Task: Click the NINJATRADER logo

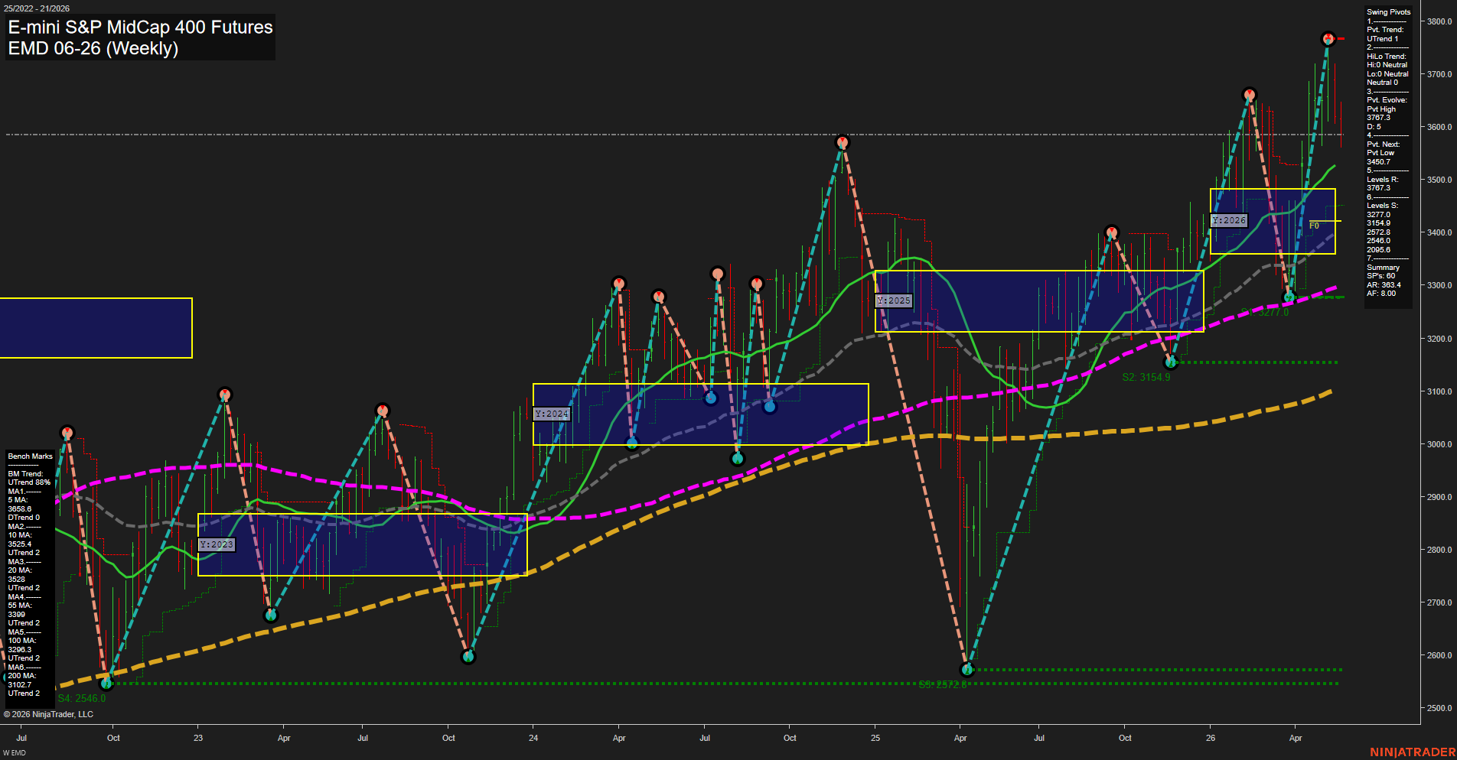Action: (x=1413, y=752)
